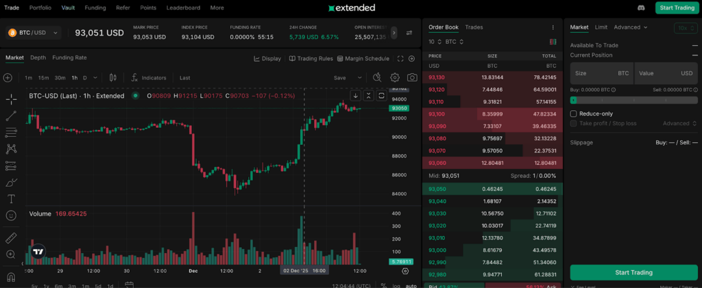The width and height of the screenshot is (702, 288).
Task: Adjust the order size percentage slider
Action: [x=633, y=101]
